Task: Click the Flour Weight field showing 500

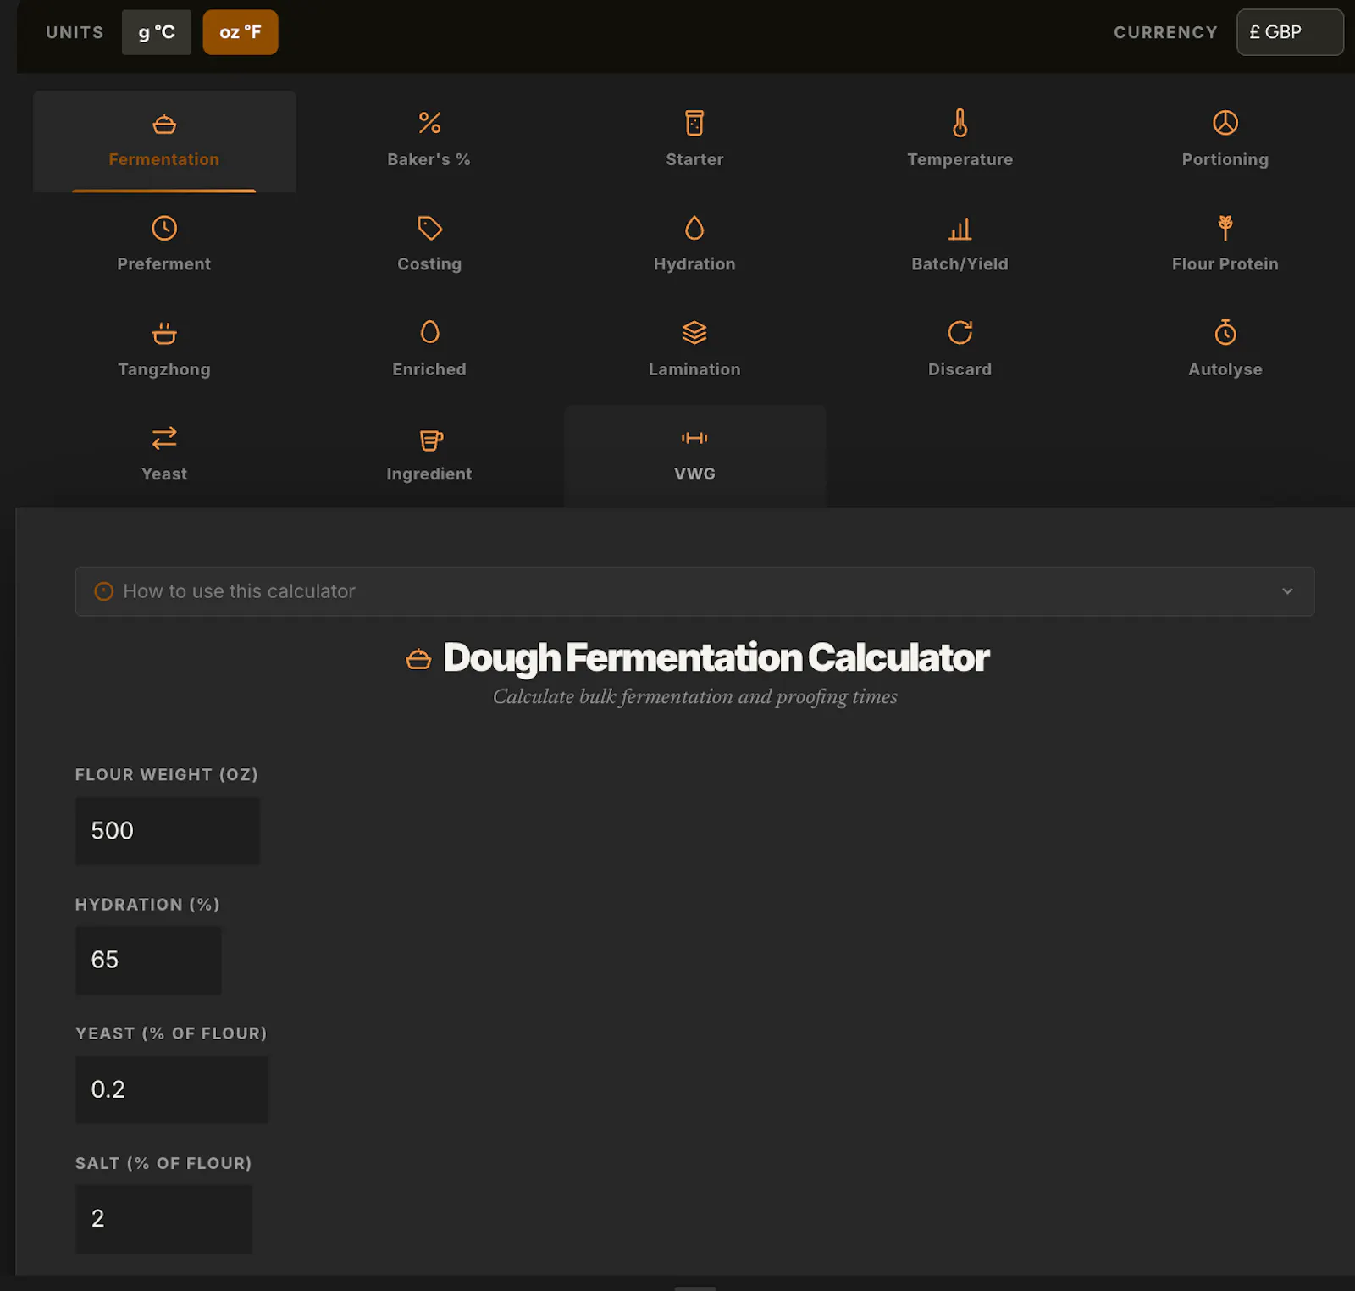Action: coord(168,831)
